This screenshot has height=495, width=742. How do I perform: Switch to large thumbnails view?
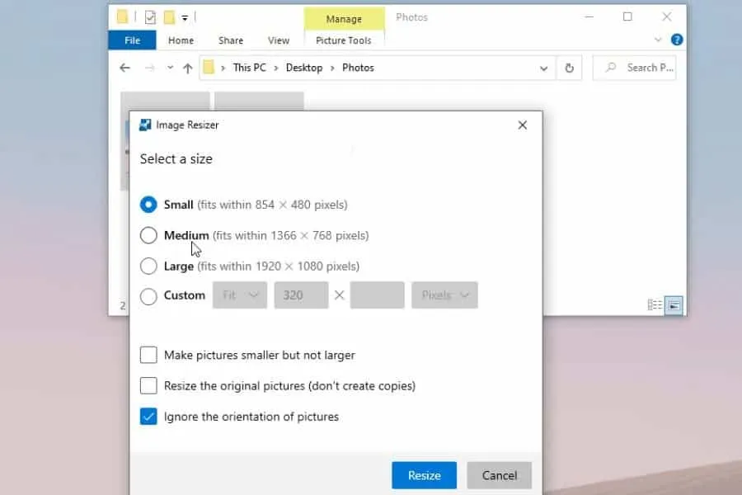click(674, 305)
